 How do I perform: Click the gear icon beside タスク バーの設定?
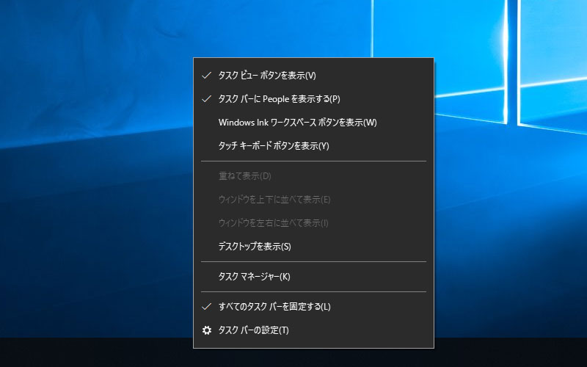pyautogui.click(x=207, y=330)
